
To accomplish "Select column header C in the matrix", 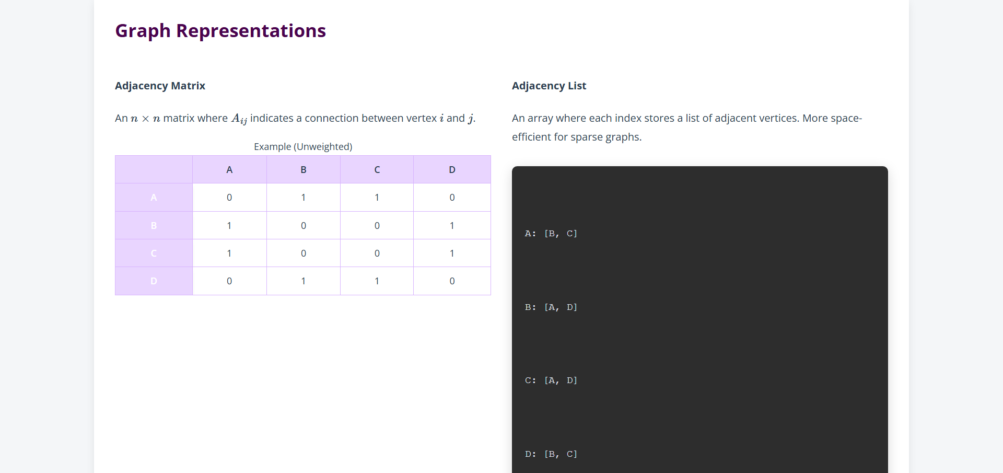I will coord(377,170).
